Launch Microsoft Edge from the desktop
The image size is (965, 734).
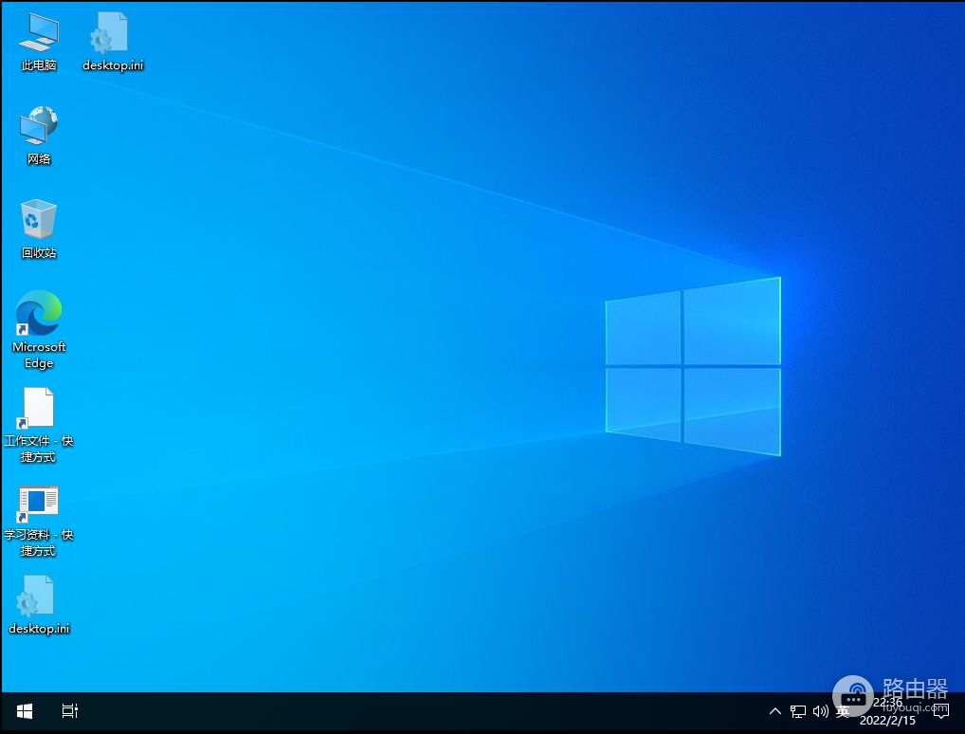coord(39,316)
